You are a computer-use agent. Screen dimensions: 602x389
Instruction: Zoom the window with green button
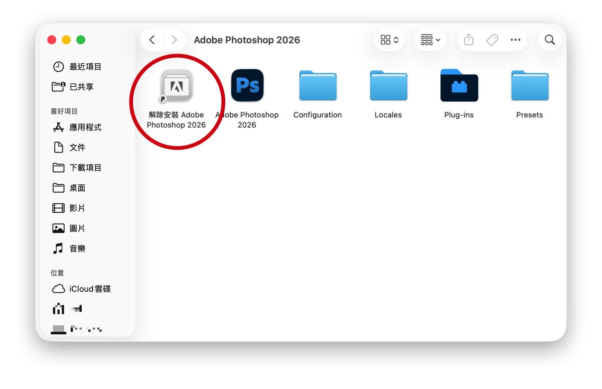coord(81,40)
